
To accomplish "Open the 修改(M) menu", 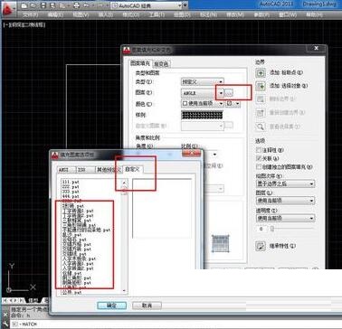I will pyautogui.click(x=235, y=14).
